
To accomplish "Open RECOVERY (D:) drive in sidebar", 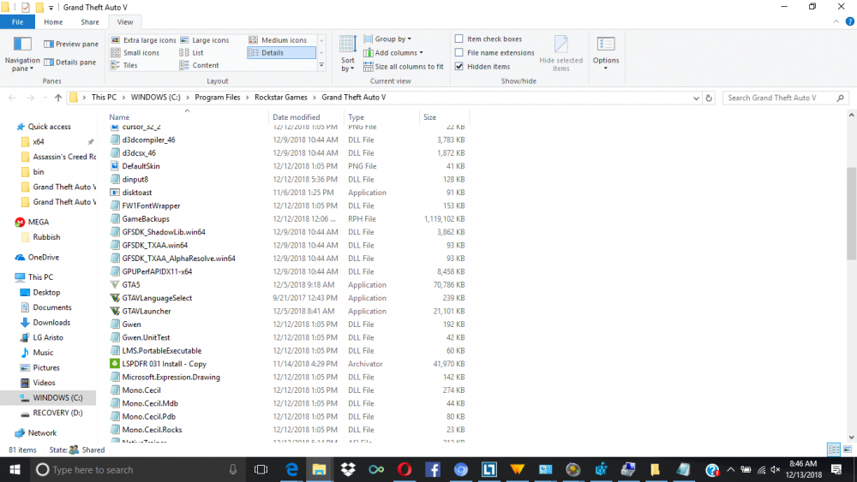I will pyautogui.click(x=57, y=414).
